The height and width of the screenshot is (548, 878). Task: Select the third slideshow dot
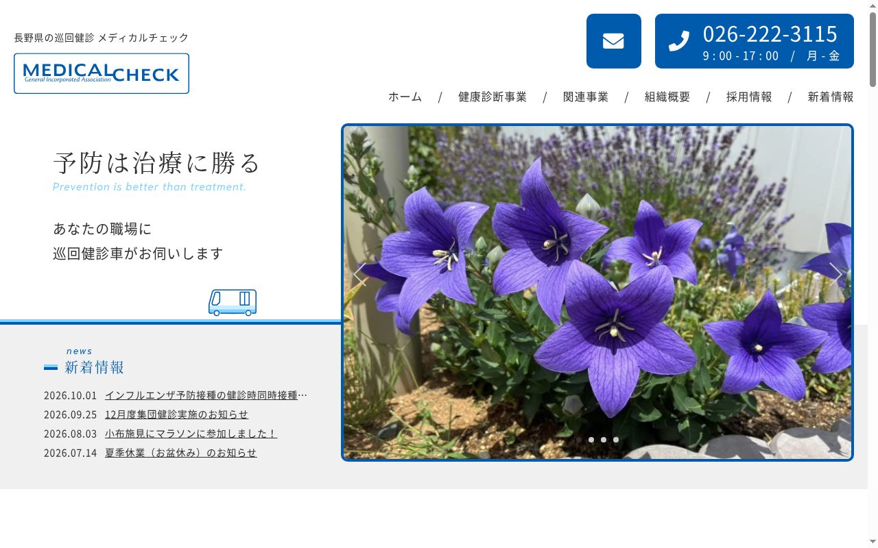pyautogui.click(x=604, y=440)
